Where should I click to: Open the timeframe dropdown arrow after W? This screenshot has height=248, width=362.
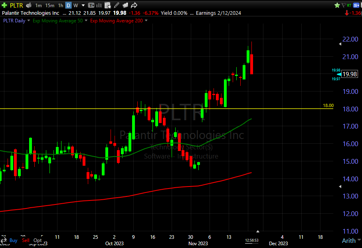[x=83, y=5]
